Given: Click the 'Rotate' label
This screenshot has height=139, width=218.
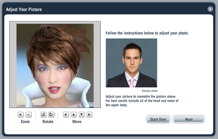Looking at the screenshot, I should [48, 122].
